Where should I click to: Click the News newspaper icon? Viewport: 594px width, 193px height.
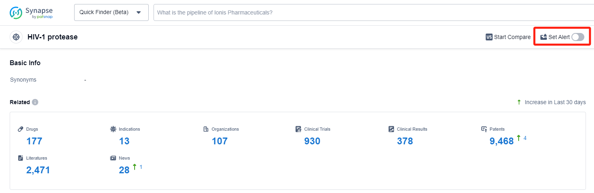(113, 158)
